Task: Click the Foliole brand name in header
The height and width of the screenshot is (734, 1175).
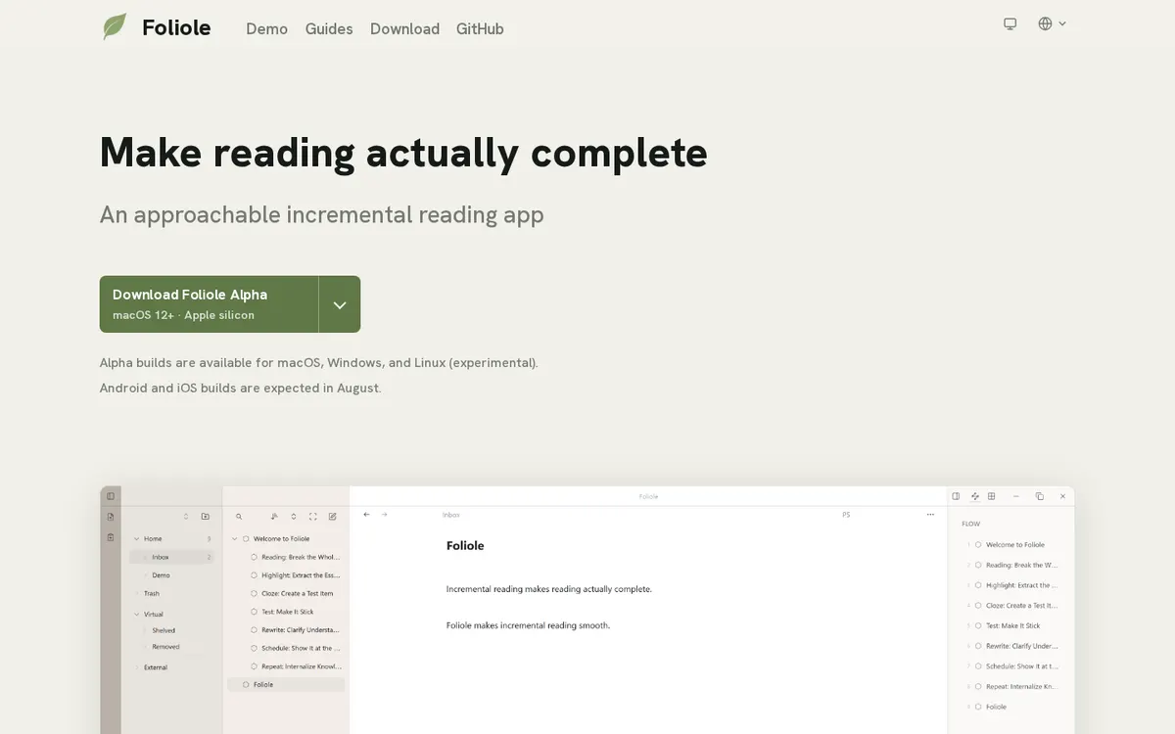Action: point(176,27)
